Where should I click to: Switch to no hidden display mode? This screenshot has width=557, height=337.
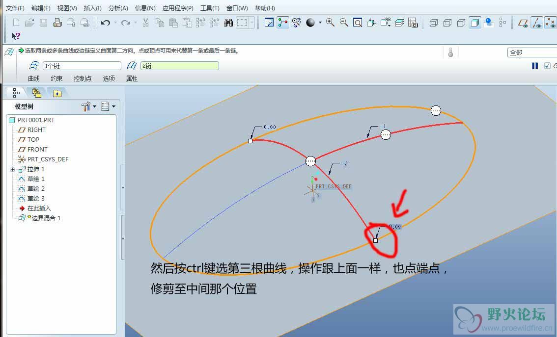461,23
